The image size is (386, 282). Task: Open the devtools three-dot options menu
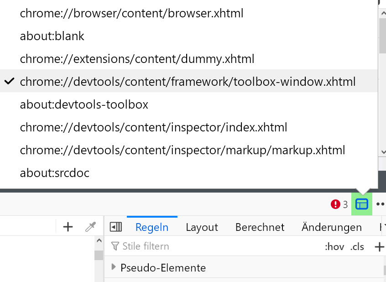pos(380,204)
